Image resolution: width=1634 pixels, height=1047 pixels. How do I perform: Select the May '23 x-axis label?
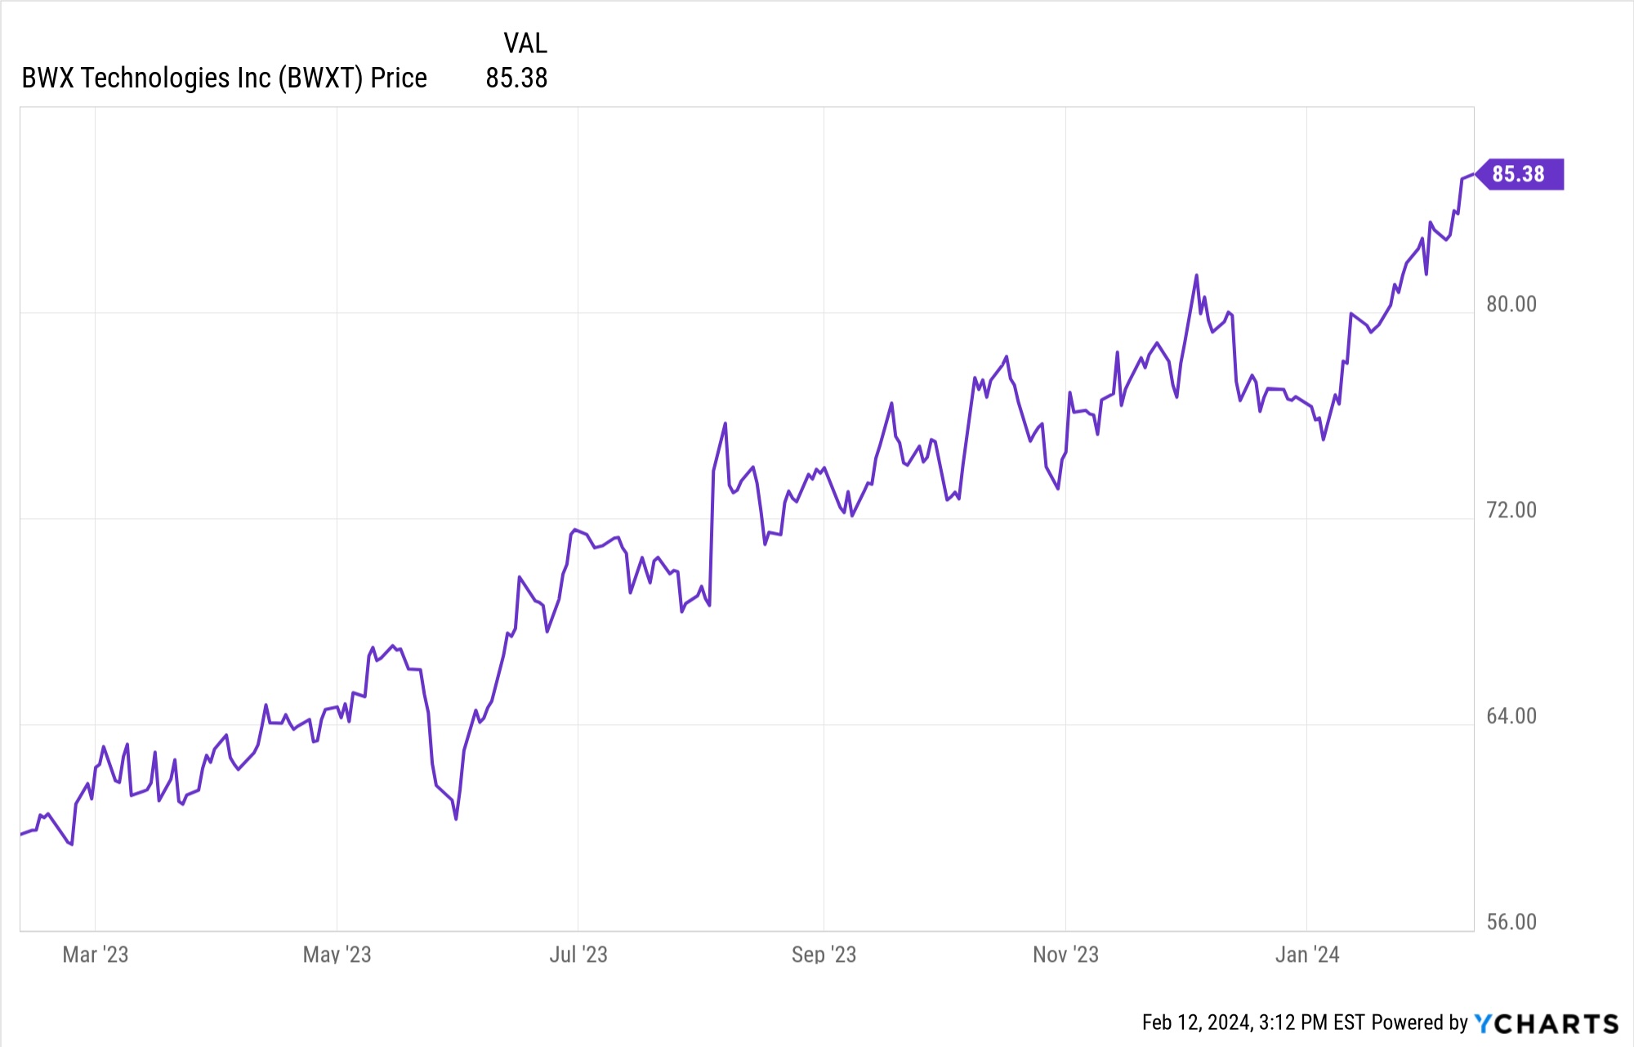click(x=337, y=955)
